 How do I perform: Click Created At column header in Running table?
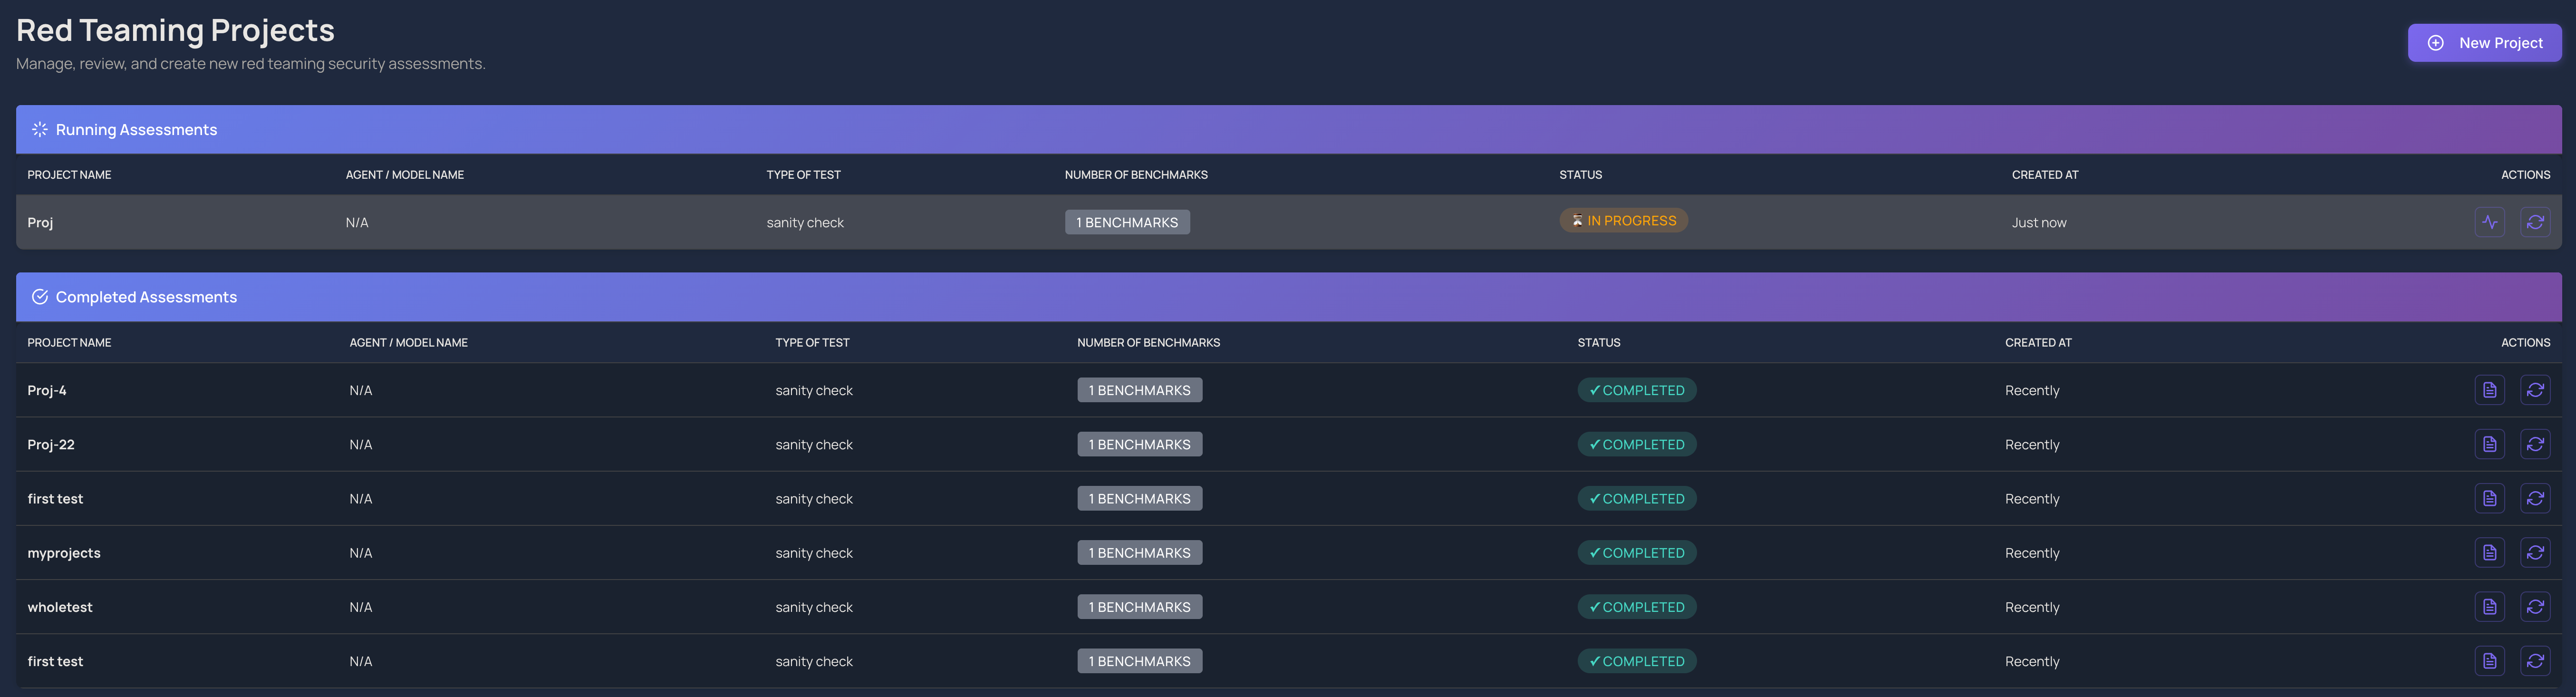coord(2044,175)
